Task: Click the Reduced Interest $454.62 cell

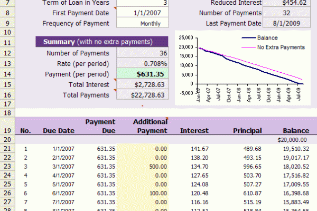Action: point(290,3)
